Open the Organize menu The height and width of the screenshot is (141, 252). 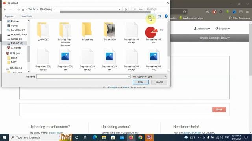(10, 16)
